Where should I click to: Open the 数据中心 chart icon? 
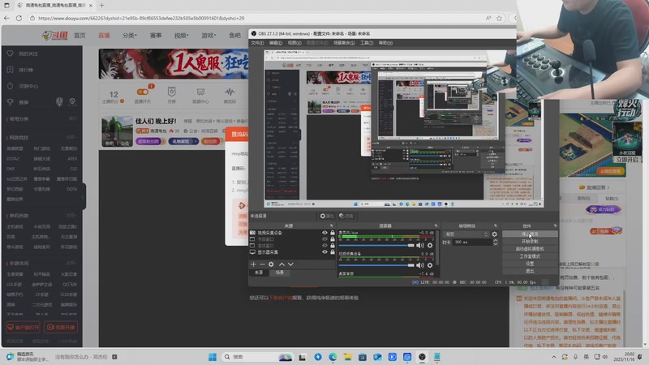point(200,92)
